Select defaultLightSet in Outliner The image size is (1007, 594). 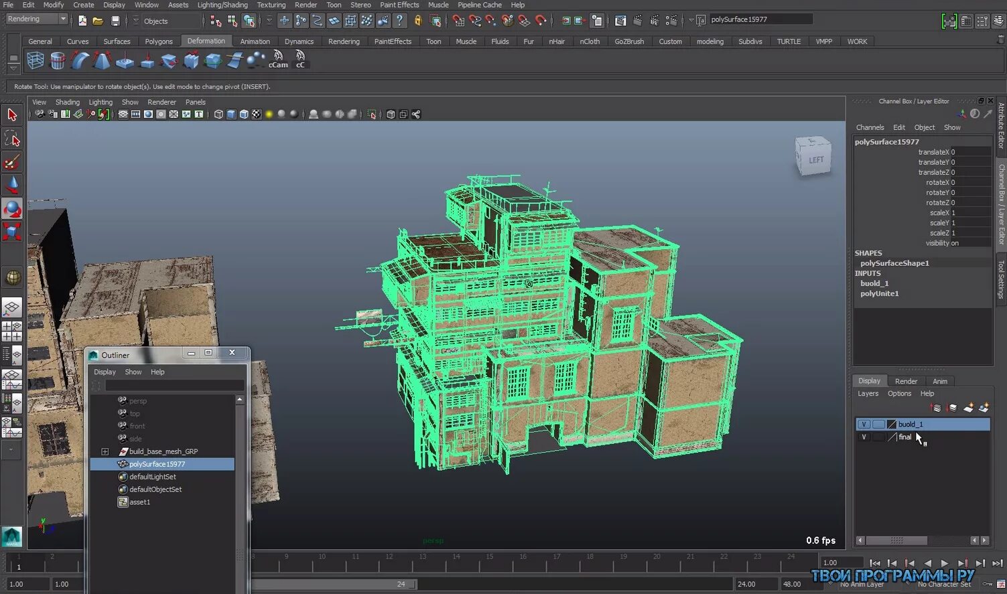pyautogui.click(x=153, y=477)
